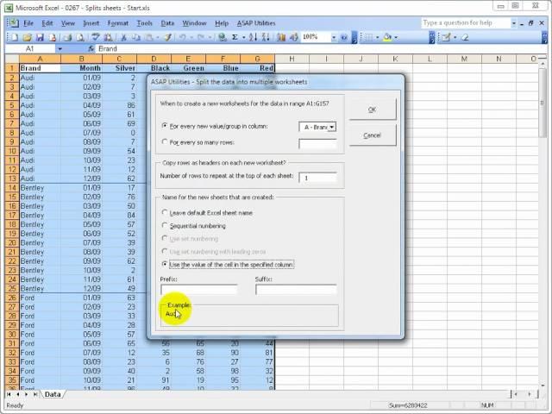Open the zoom percentage dropdown
The width and height of the screenshot is (552, 414).
click(x=334, y=37)
